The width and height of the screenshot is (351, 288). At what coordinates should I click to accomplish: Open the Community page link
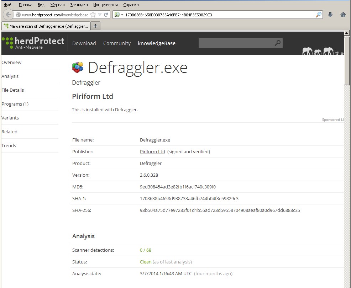[117, 43]
